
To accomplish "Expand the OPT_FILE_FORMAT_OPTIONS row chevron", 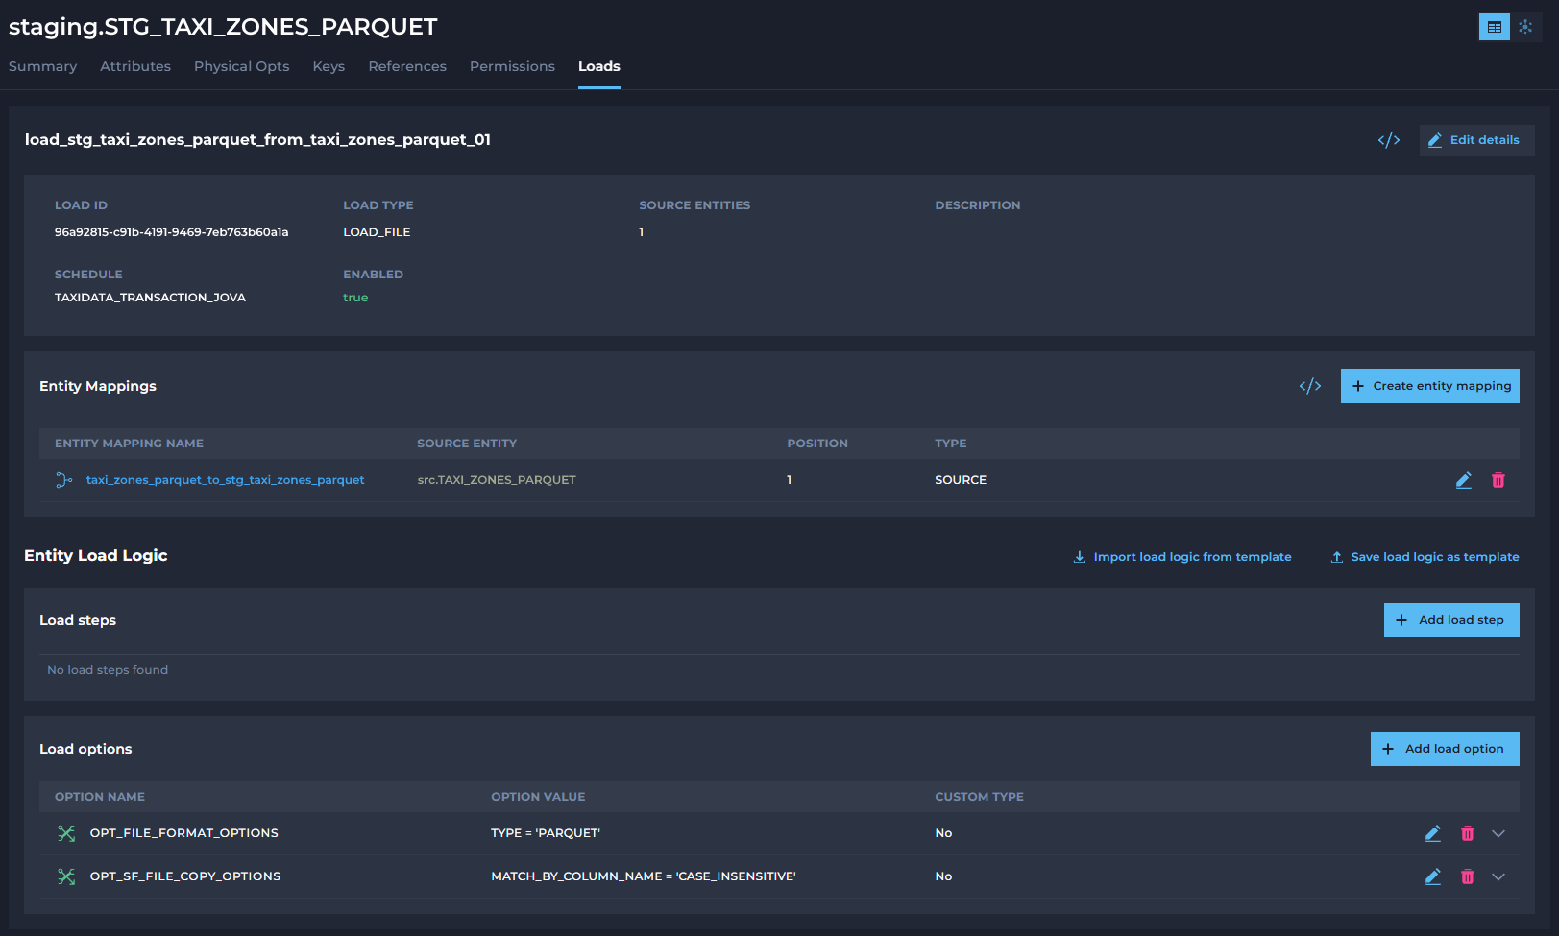I will 1498,833.
